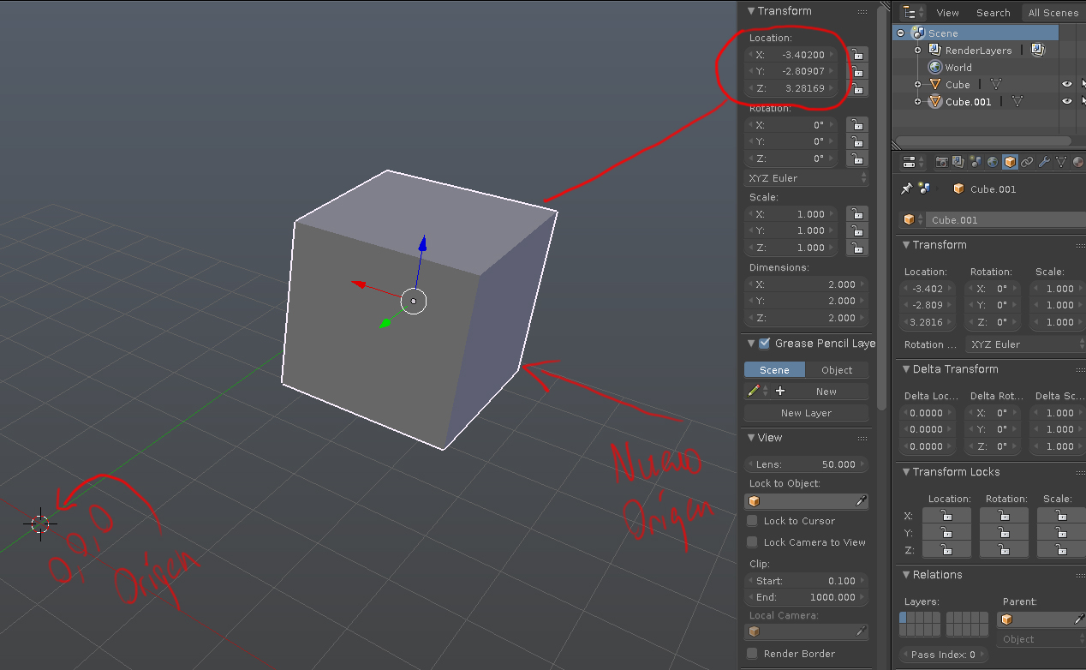Click the mesh data icon beside Cube
1086x670 pixels.
click(x=996, y=85)
